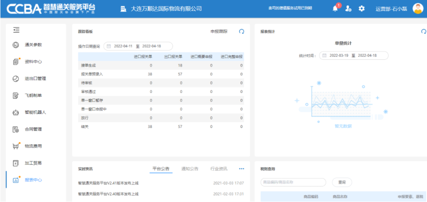Open 通关参数 in the sidebar

[33, 45]
